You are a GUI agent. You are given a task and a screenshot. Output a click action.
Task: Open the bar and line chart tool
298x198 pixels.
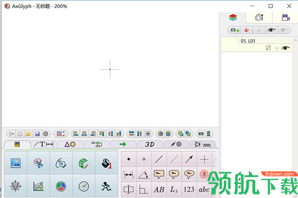pyautogui.click(x=38, y=186)
